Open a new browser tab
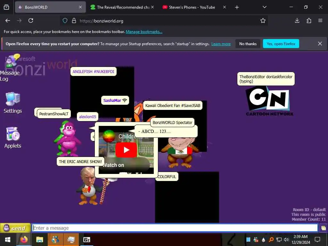This screenshot has height=246, width=328. pos(237,7)
